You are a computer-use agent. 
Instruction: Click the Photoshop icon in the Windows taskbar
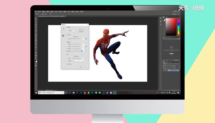[115, 93]
